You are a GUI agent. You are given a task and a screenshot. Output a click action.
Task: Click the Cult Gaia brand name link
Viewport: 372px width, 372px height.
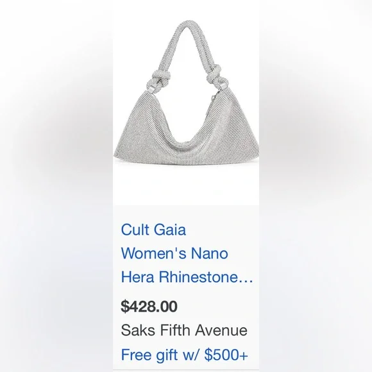(153, 230)
